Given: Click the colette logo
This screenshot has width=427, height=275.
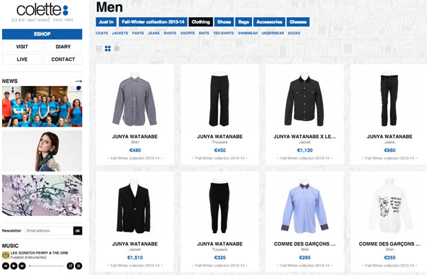Looking at the screenshot, I should 42,12.
